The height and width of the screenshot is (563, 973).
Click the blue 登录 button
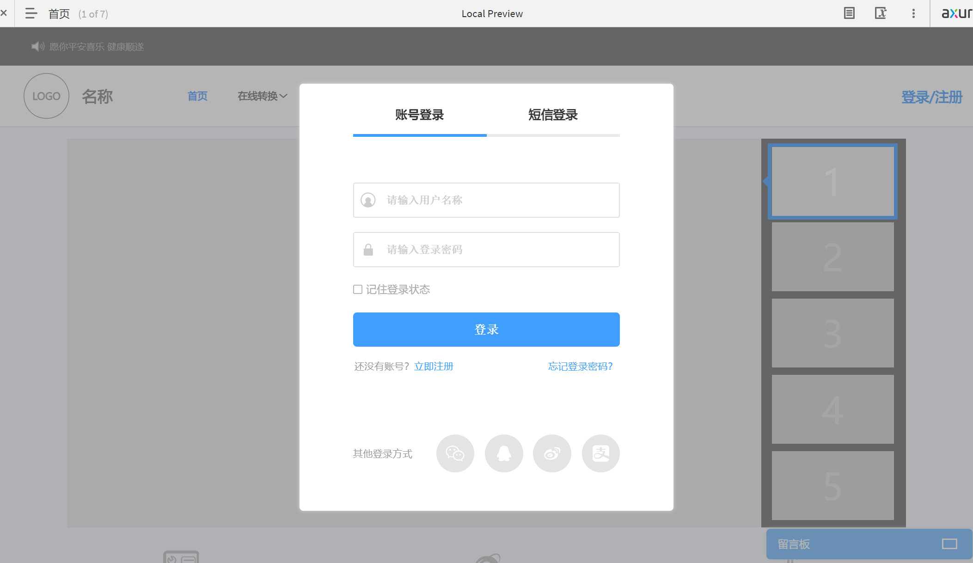(486, 330)
